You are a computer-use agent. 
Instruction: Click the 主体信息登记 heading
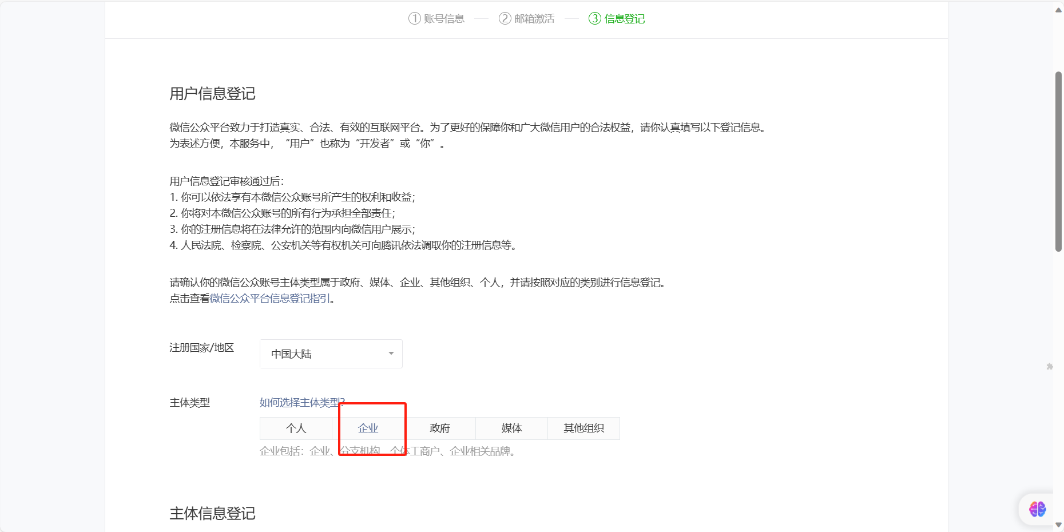pyautogui.click(x=212, y=514)
